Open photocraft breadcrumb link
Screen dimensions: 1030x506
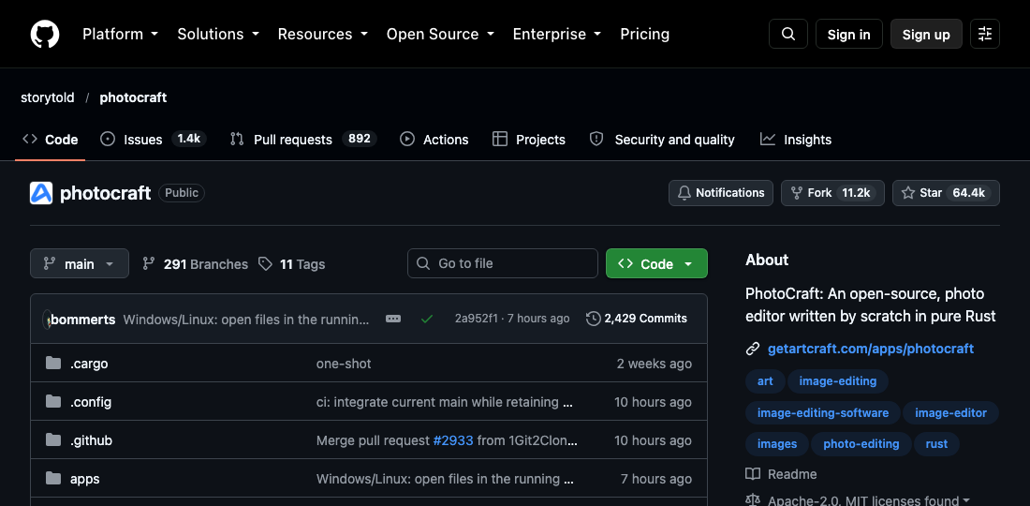click(x=133, y=97)
